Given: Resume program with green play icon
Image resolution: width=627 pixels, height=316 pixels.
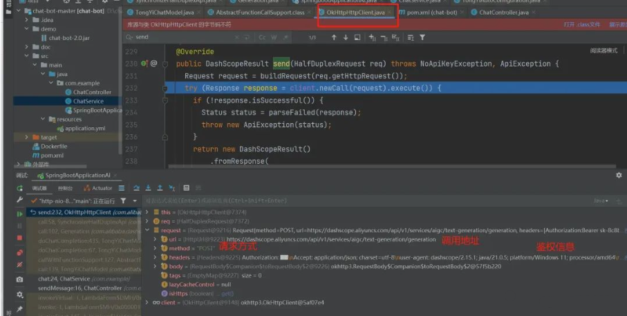Looking at the screenshot, I should pyautogui.click(x=19, y=214).
